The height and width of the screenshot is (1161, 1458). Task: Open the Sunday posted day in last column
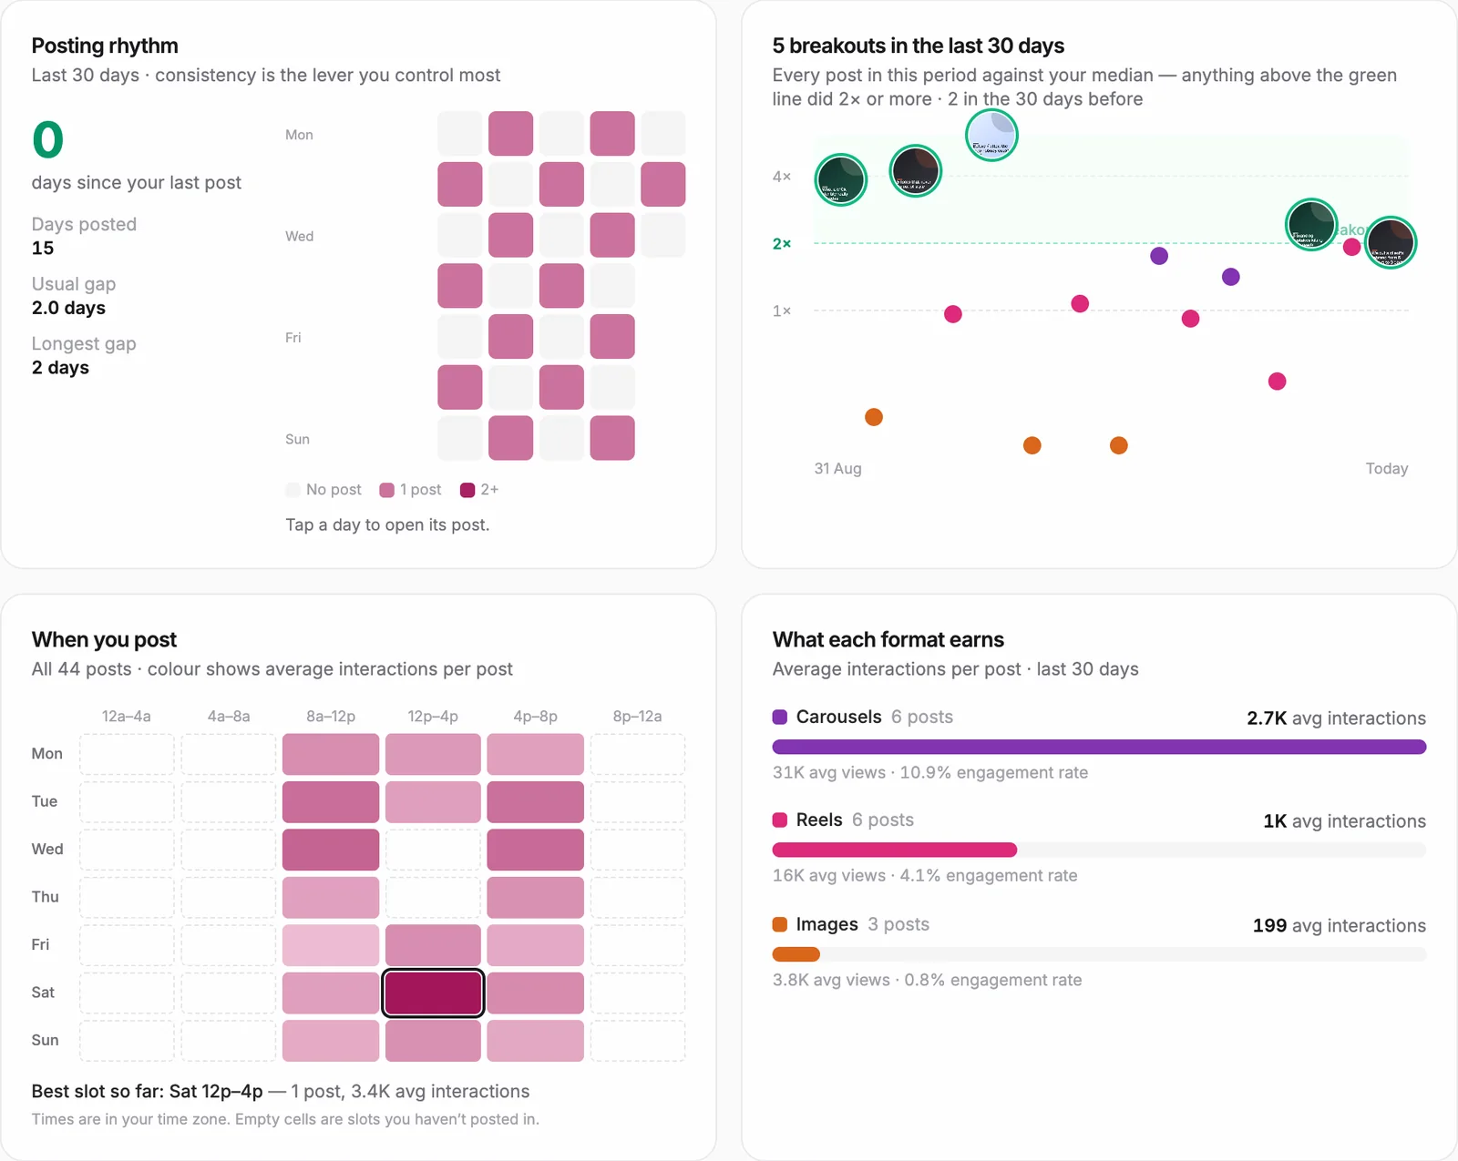click(x=612, y=438)
